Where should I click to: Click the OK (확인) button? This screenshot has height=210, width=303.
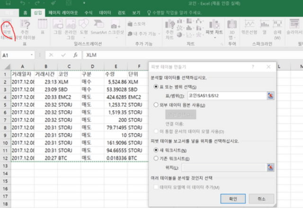[233, 199]
